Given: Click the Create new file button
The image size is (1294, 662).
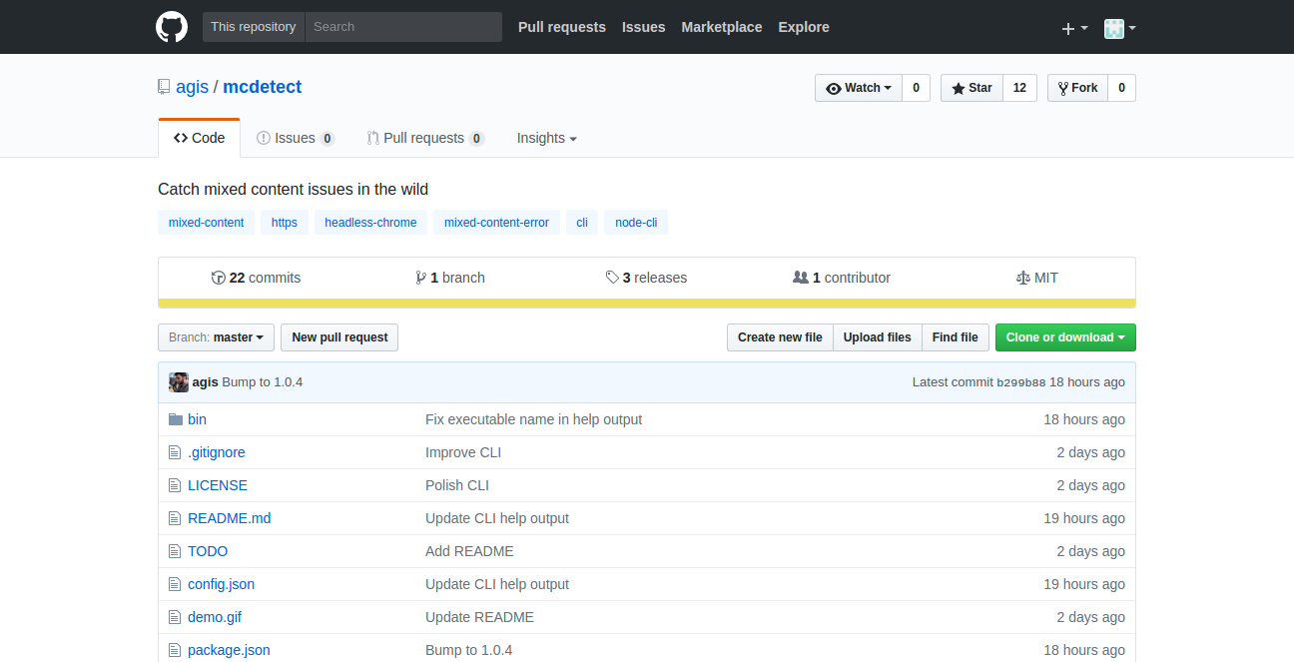Looking at the screenshot, I should [780, 337].
